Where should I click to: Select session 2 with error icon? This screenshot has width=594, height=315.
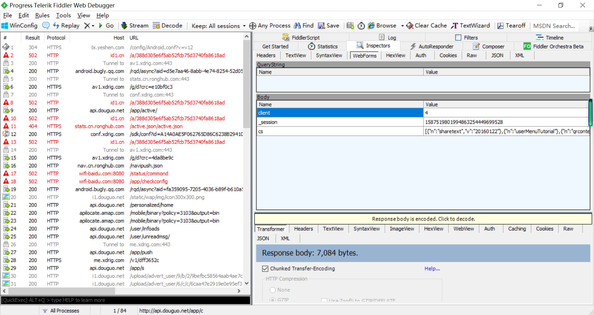click(x=122, y=55)
